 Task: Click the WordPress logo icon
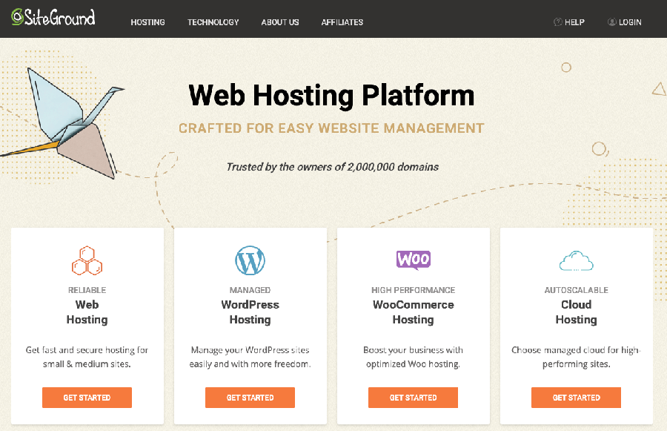tap(250, 260)
